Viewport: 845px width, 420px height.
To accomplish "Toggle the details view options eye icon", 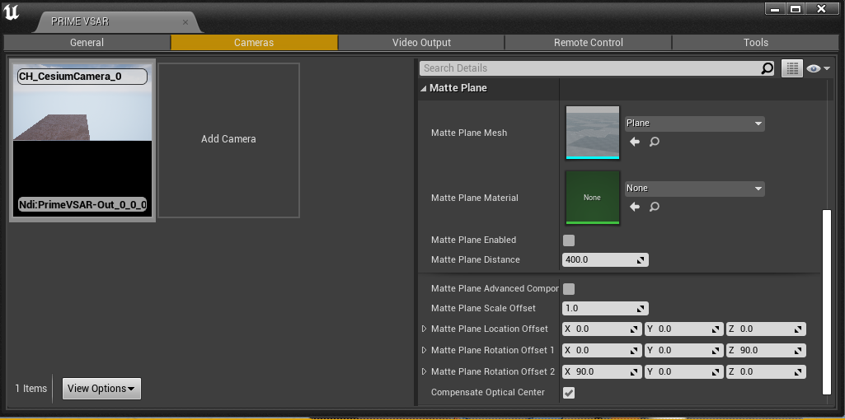I will (818, 68).
